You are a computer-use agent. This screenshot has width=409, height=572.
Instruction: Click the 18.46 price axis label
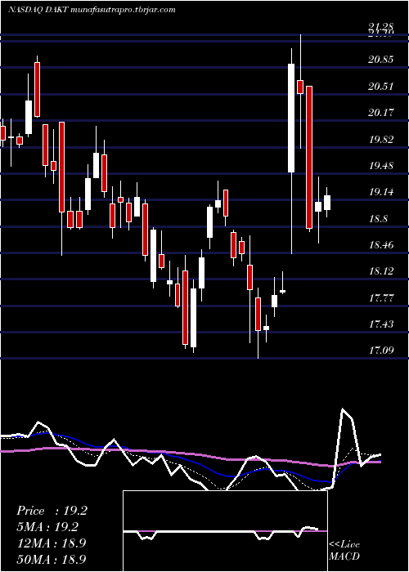381,245
